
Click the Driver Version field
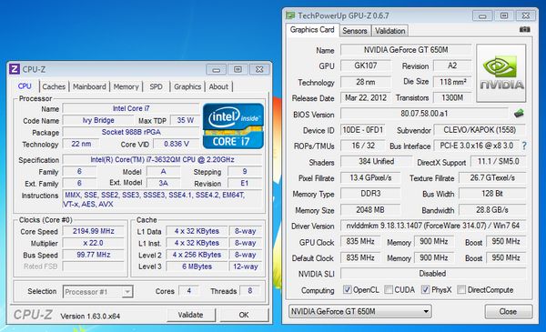(x=433, y=226)
